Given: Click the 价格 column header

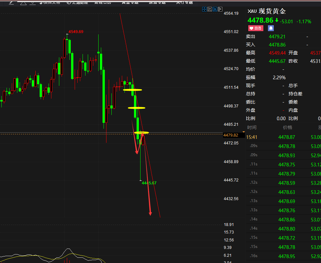Looking at the screenshot, I should point(288,127).
